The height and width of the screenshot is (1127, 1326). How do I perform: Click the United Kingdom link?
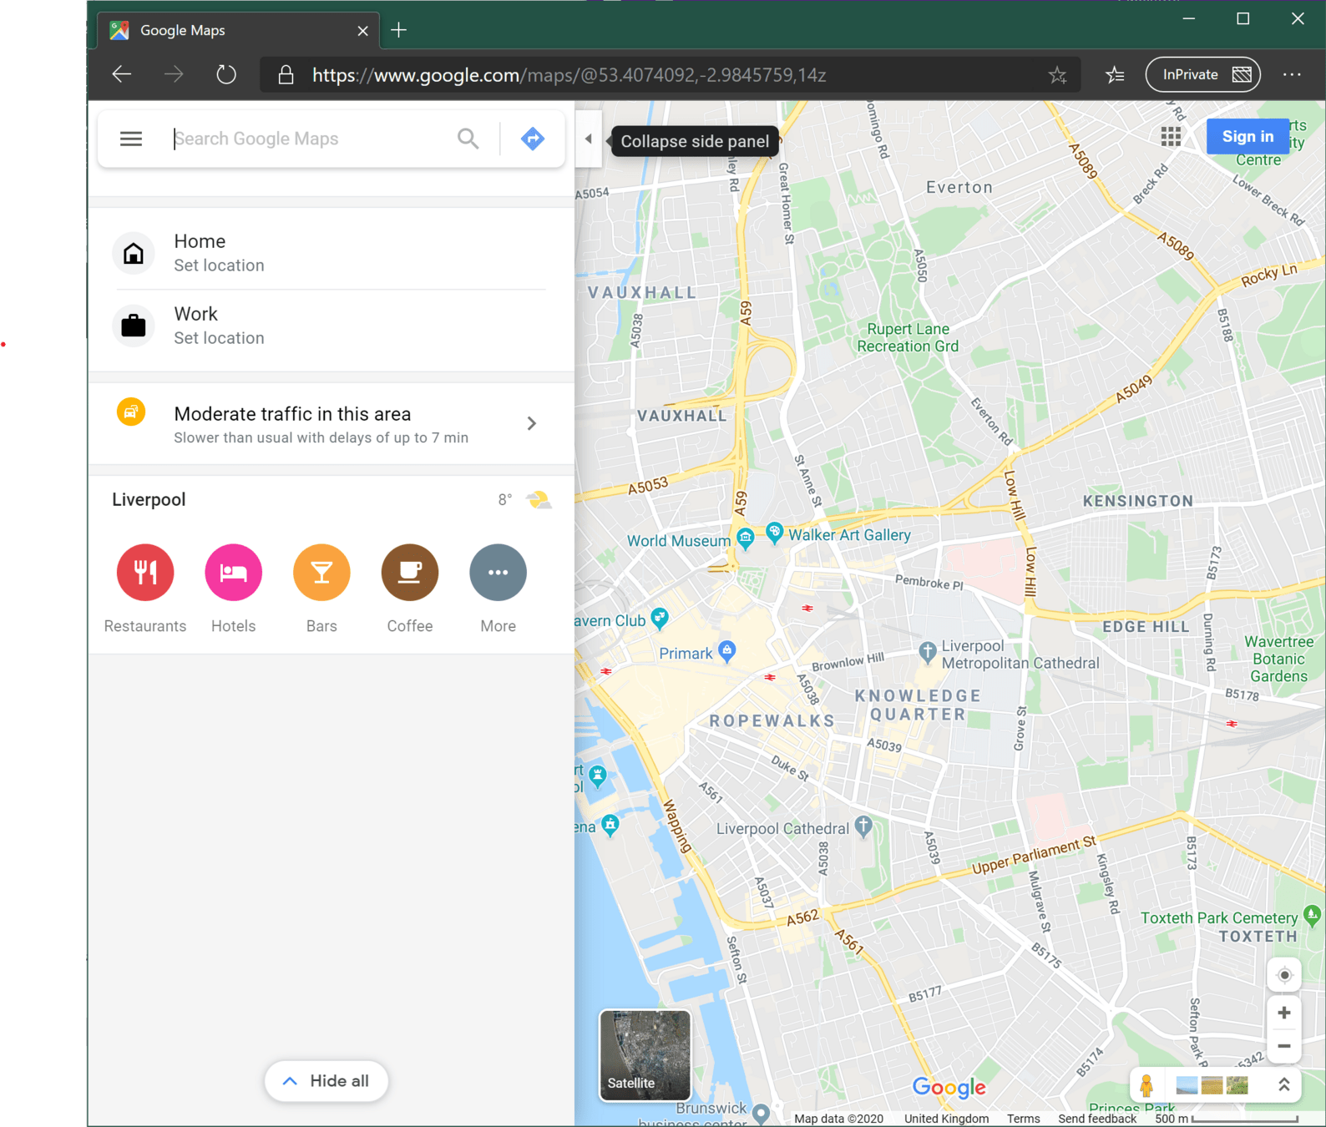tap(946, 1119)
